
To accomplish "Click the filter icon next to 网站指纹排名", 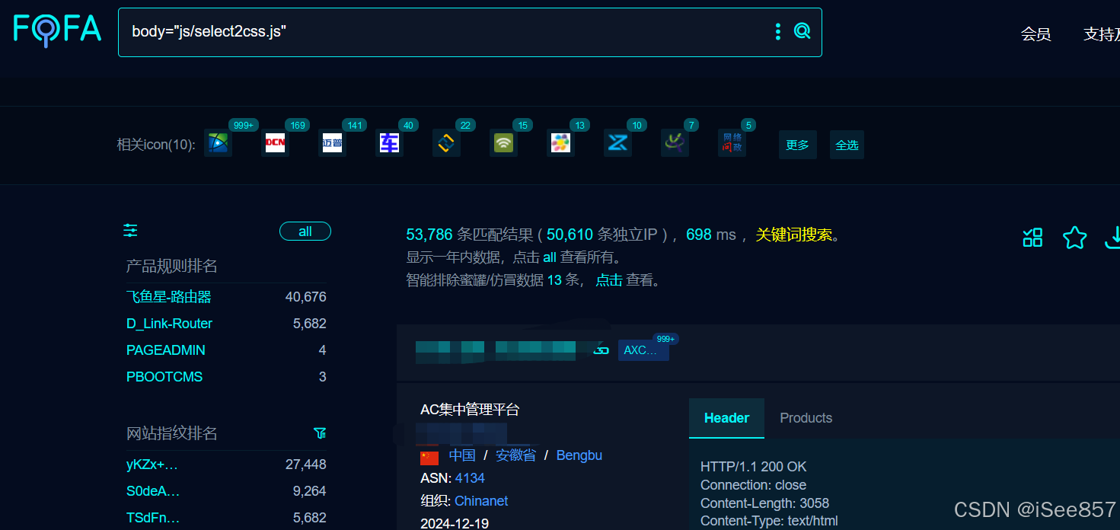I will [320, 433].
